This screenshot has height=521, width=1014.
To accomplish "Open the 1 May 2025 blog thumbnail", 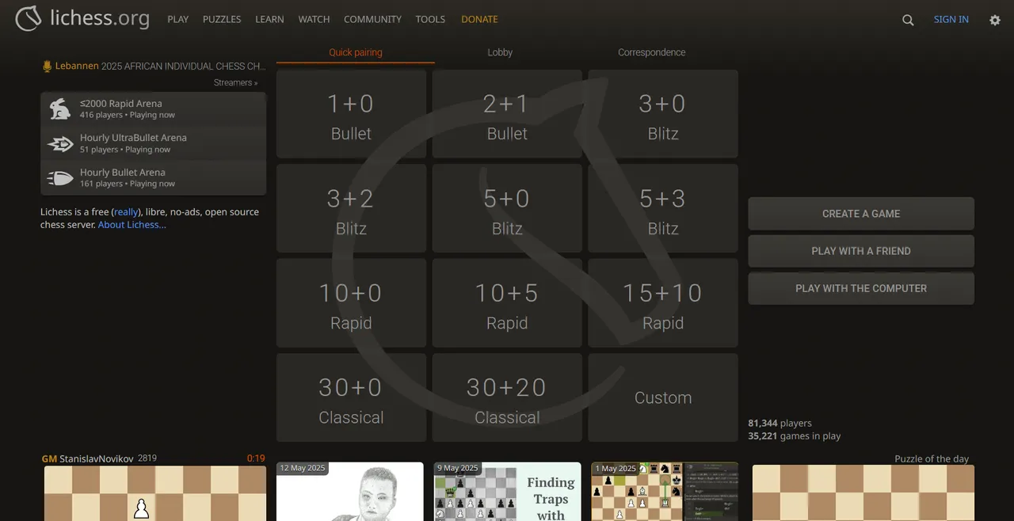I will [665, 492].
